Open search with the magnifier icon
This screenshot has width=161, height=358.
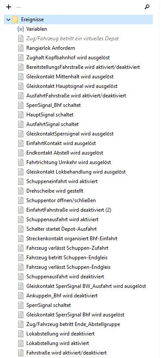click(x=147, y=7)
